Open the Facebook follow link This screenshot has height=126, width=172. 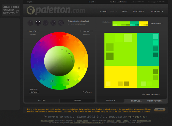[x=110, y=121]
